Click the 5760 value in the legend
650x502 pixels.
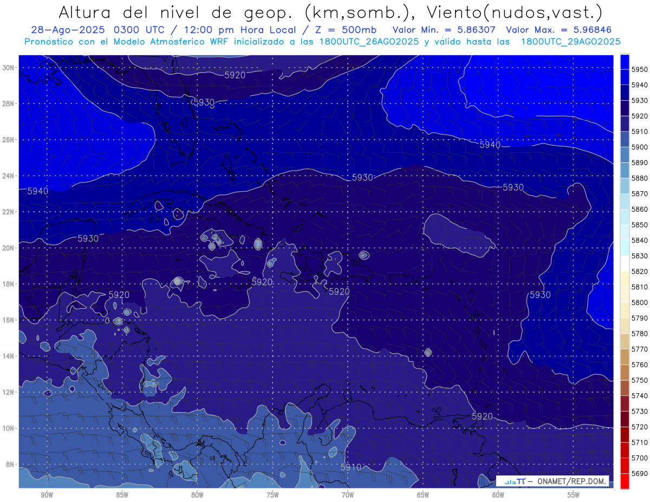(x=640, y=364)
